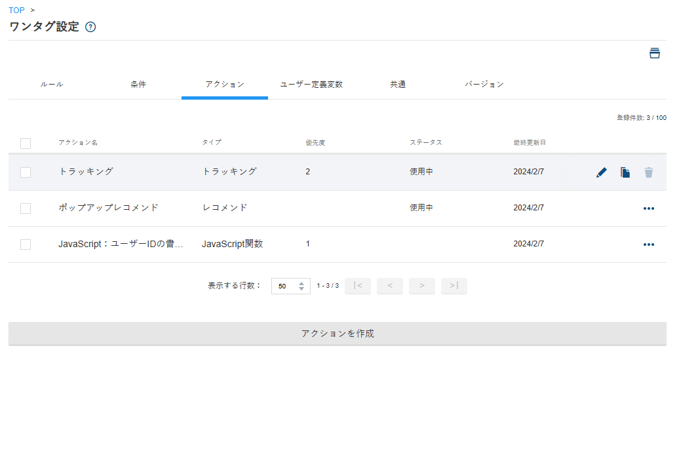677x470 pixels.
Task: Click the stacked panel icon at top right
Action: point(655,53)
